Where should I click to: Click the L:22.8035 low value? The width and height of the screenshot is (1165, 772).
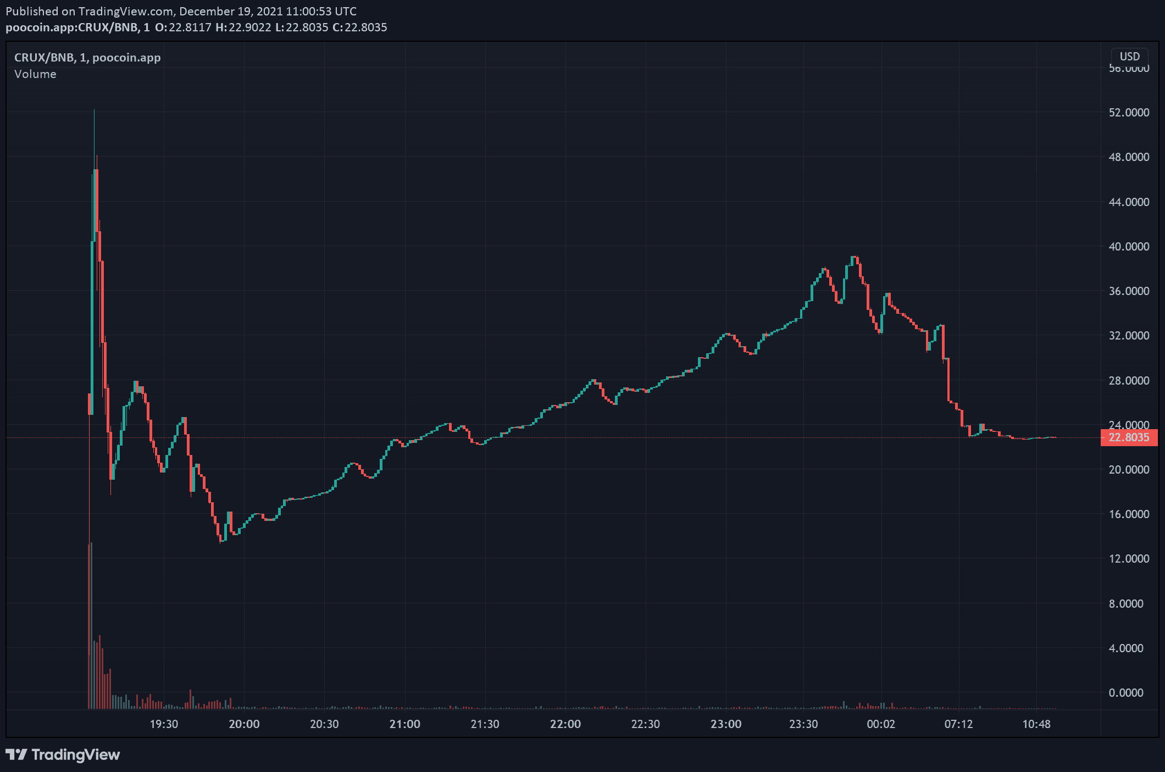pyautogui.click(x=302, y=27)
